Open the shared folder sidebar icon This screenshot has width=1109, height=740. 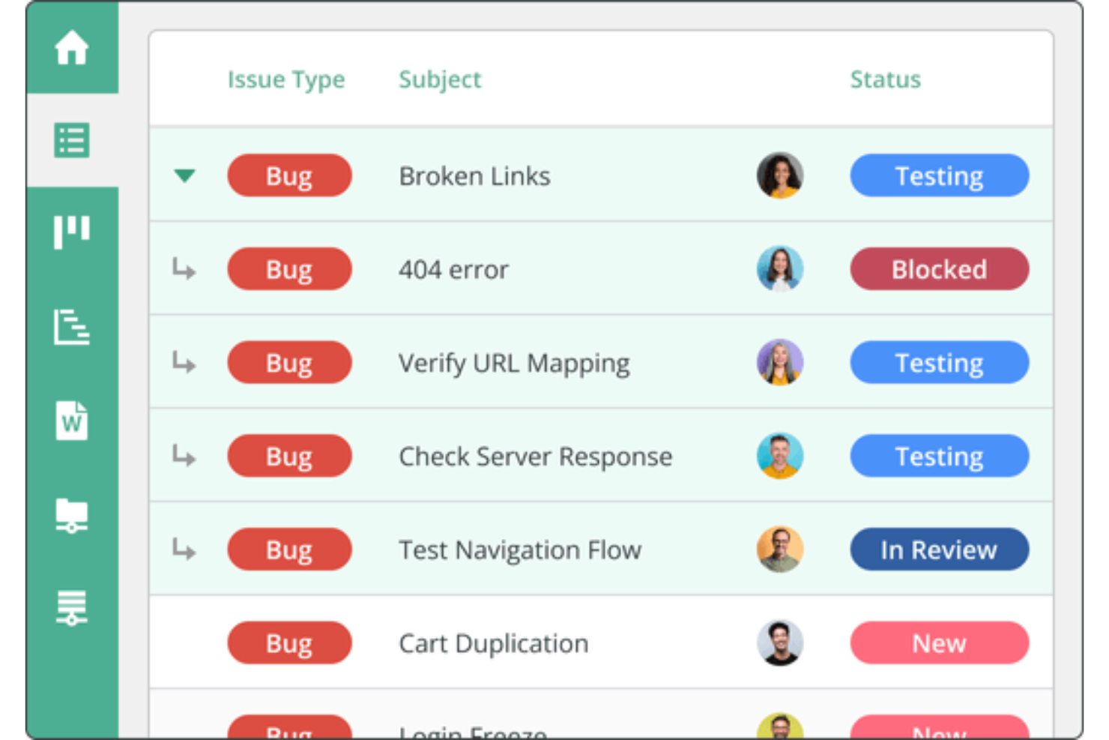click(72, 515)
